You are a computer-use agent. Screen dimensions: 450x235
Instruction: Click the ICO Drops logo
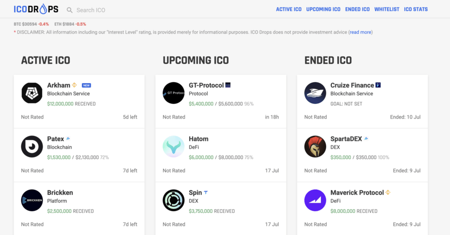(x=36, y=9)
